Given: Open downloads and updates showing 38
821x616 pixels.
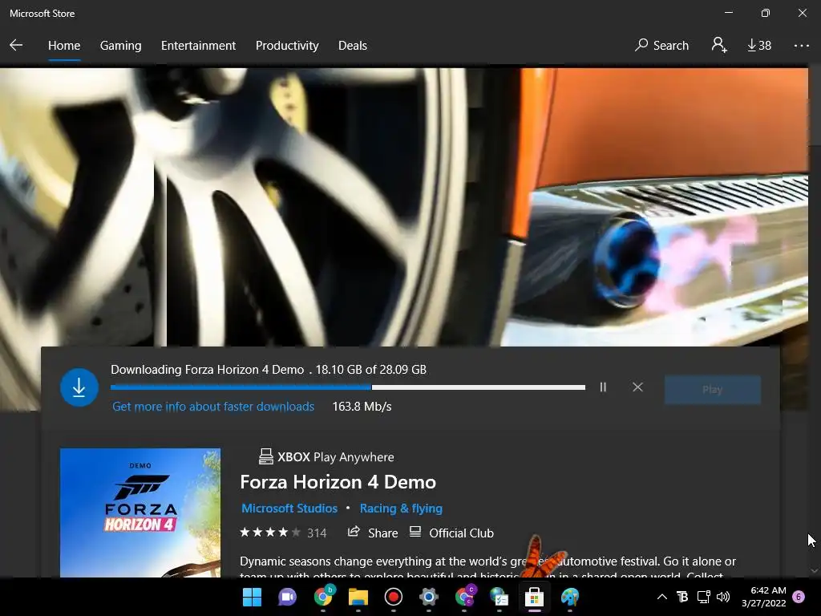Looking at the screenshot, I should click(759, 46).
